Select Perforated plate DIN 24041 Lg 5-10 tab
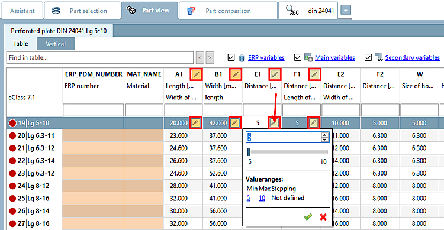The width and height of the screenshot is (444, 230). [59, 31]
